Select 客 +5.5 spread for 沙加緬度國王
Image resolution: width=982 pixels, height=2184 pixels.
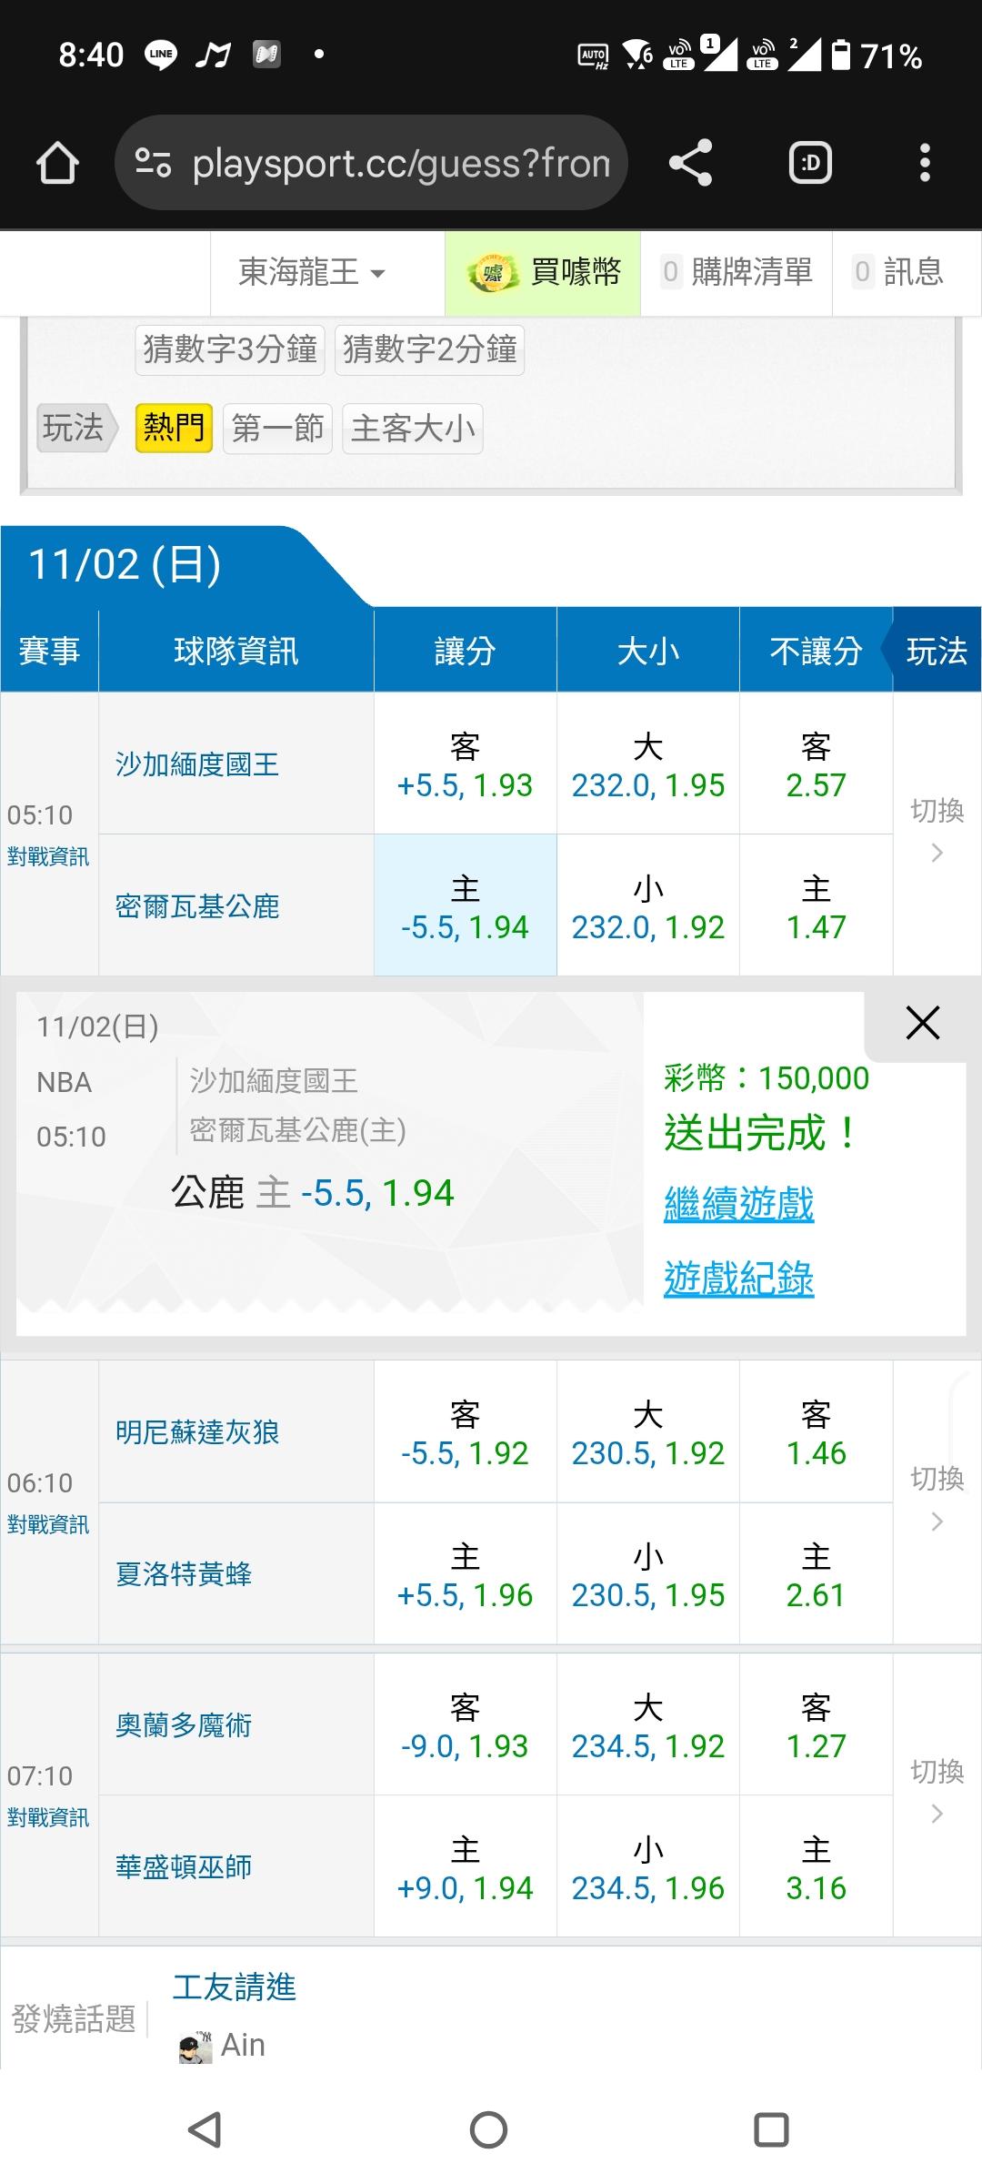click(465, 764)
